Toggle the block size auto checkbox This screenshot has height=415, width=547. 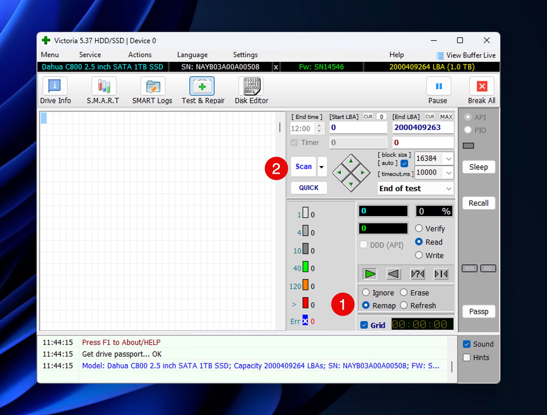[x=404, y=163]
